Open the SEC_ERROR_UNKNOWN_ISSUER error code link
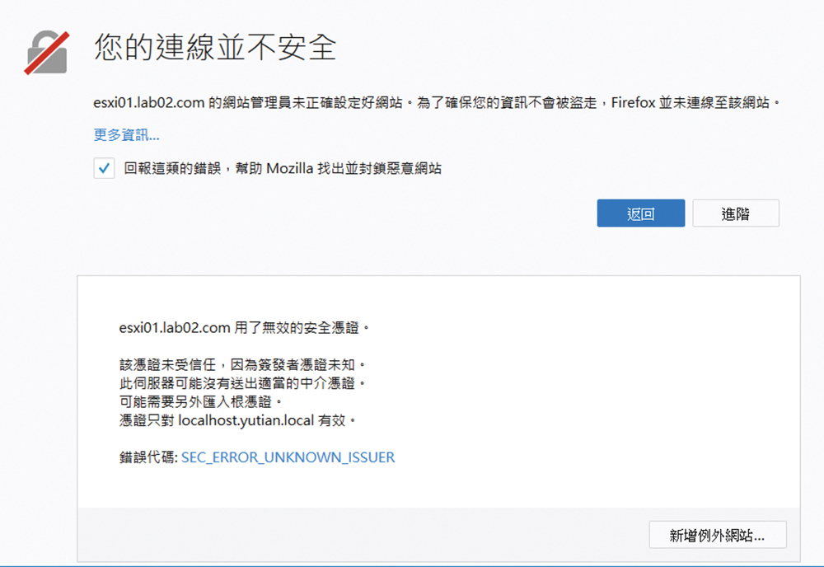 point(288,457)
